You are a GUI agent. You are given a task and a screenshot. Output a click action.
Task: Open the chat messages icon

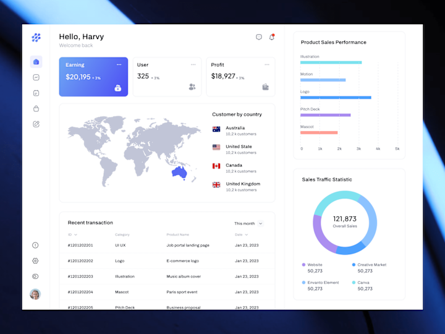point(259,37)
